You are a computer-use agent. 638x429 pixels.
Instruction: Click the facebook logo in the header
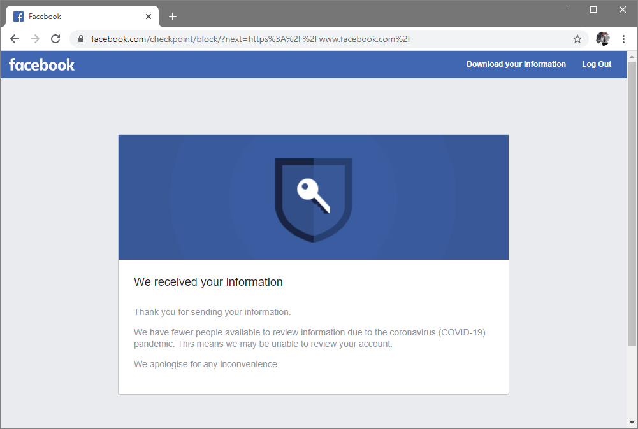[41, 64]
